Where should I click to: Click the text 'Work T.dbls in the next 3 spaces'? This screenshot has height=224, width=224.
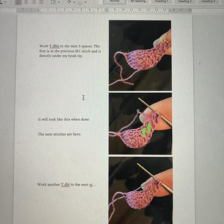click(67, 46)
